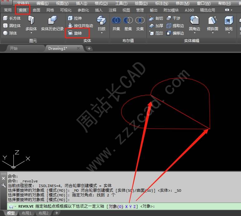Click the UCS axis icon in viewport
This screenshot has height=216, width=241.
[x=16, y=160]
